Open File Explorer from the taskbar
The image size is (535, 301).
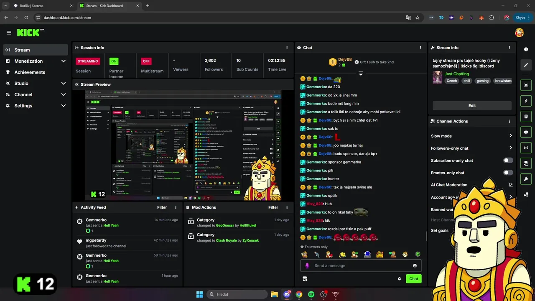click(x=275, y=294)
